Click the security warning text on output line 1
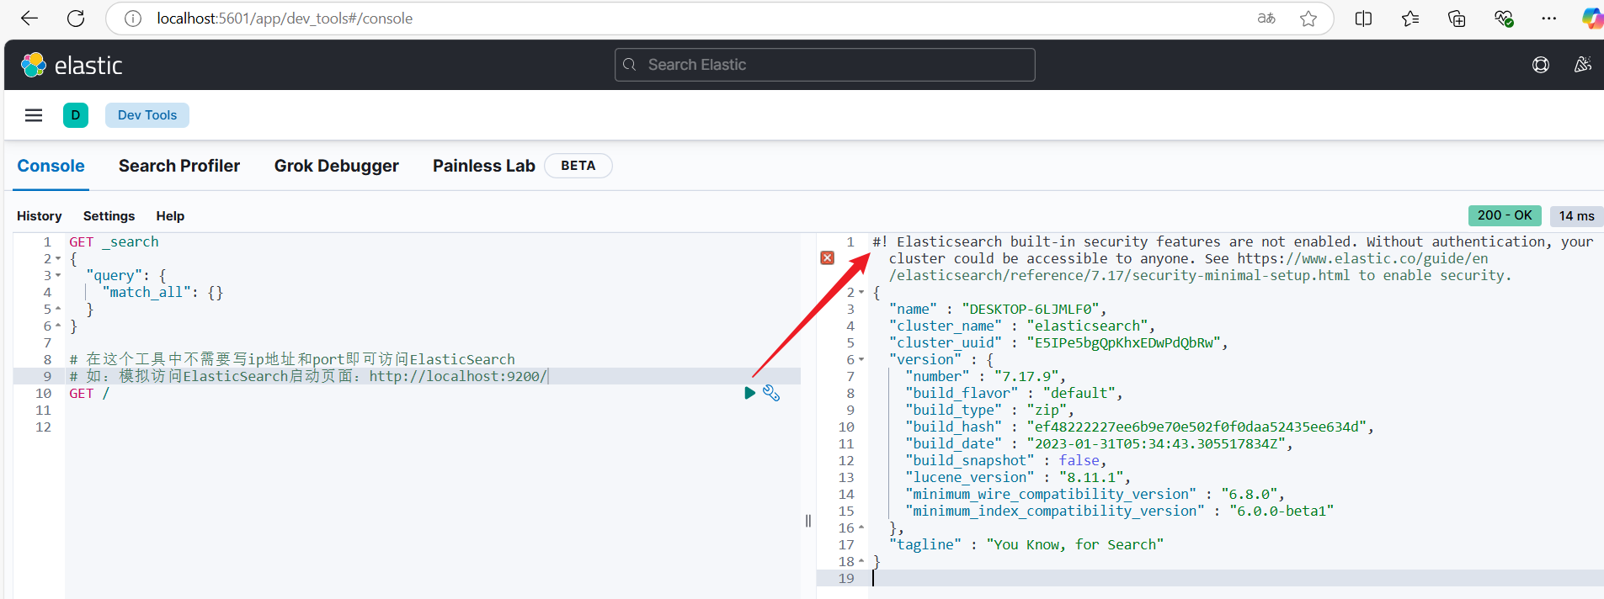 [1233, 258]
